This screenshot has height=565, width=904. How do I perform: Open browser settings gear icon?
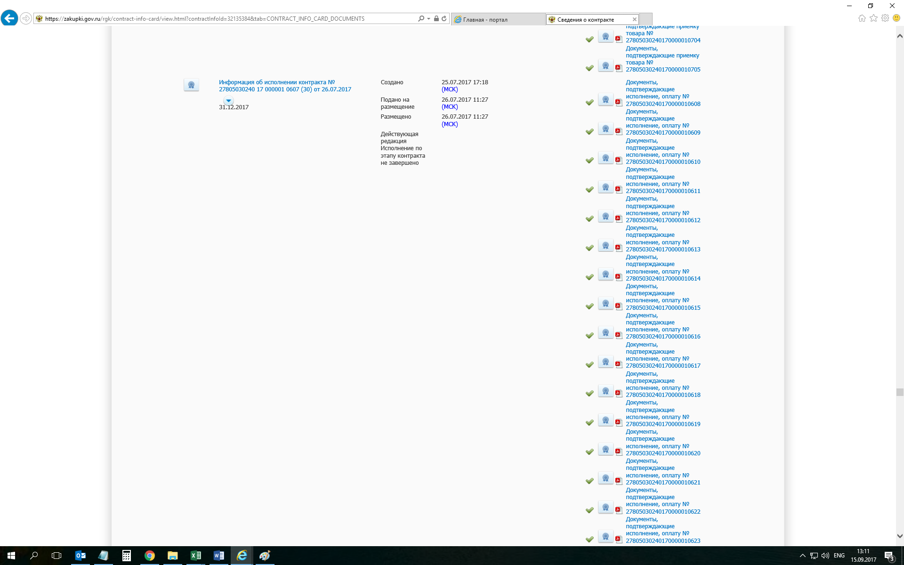[x=885, y=18]
